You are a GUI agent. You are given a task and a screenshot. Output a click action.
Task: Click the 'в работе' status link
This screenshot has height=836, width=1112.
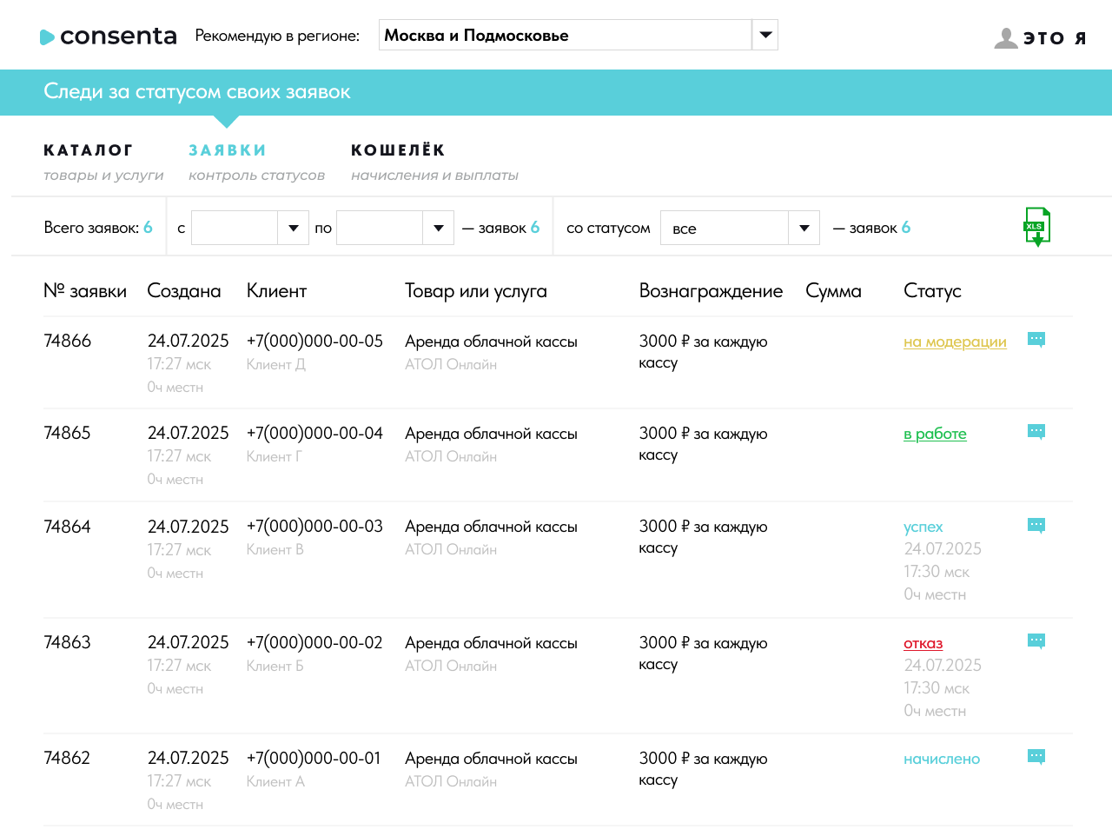[x=935, y=434]
